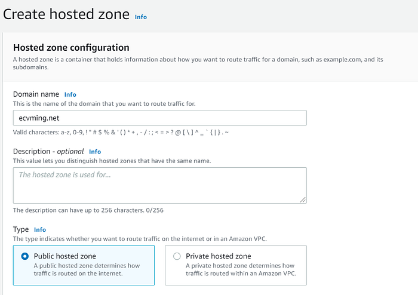Open Info link beside Create hosted zone title
418x295 pixels.
(141, 17)
